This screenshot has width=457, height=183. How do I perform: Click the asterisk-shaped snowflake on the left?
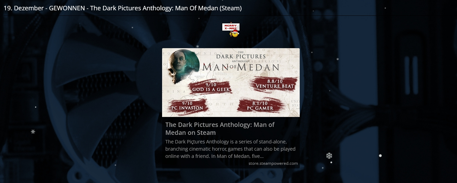point(33,131)
